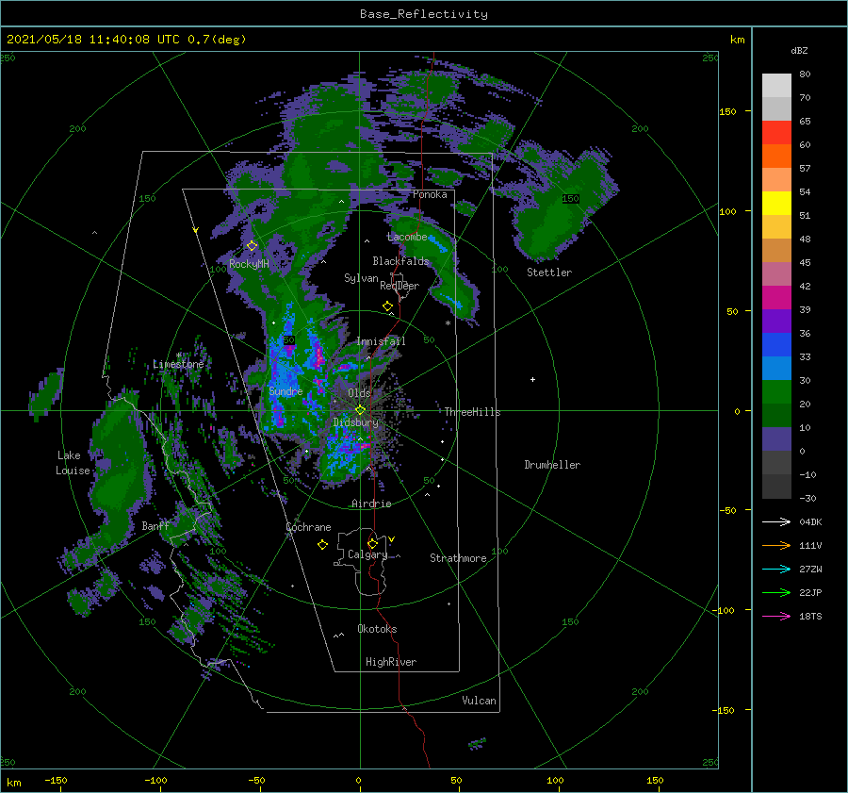Click the Blackfalds label
848x793 pixels.
(400, 261)
